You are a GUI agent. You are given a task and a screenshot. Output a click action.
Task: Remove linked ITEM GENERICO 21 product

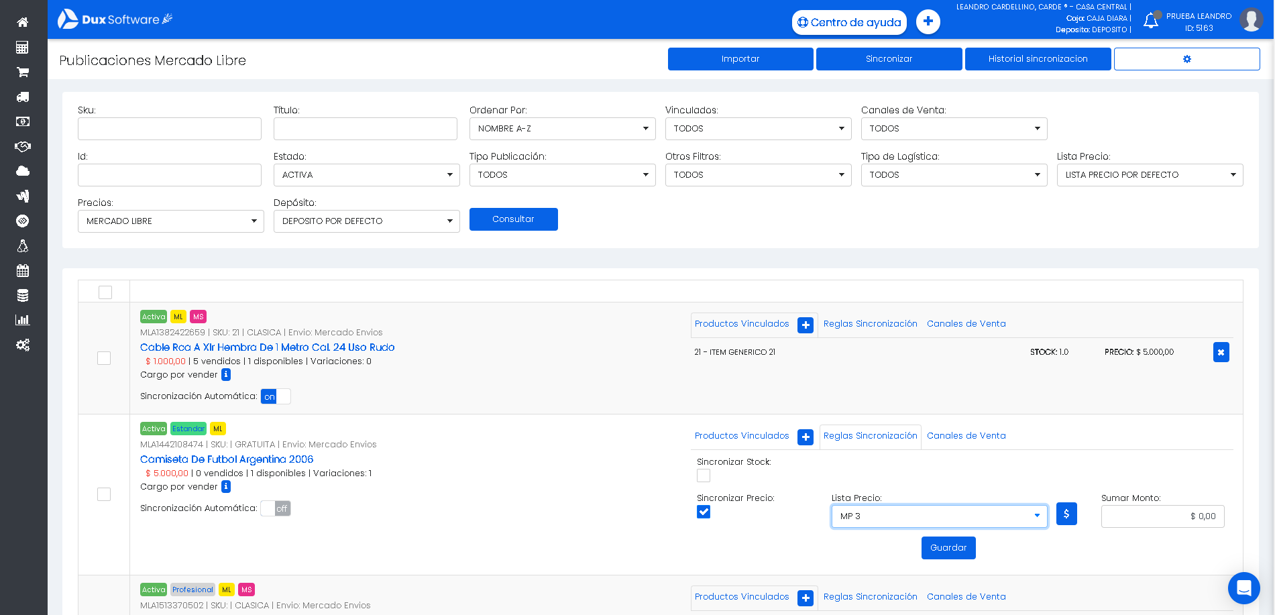(x=1221, y=352)
